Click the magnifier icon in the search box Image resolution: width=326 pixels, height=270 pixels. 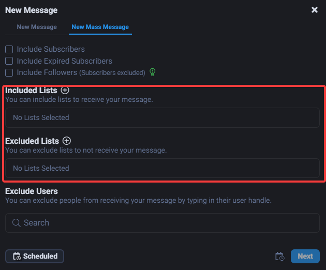(x=16, y=223)
